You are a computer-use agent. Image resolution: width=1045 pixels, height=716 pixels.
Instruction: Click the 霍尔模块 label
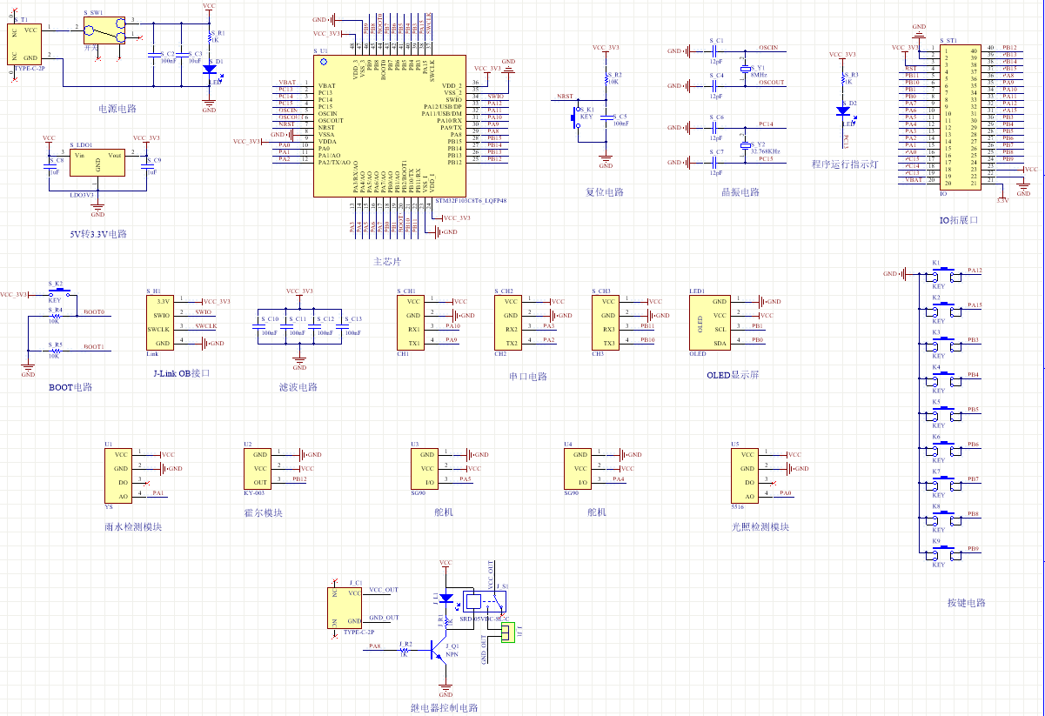click(263, 512)
